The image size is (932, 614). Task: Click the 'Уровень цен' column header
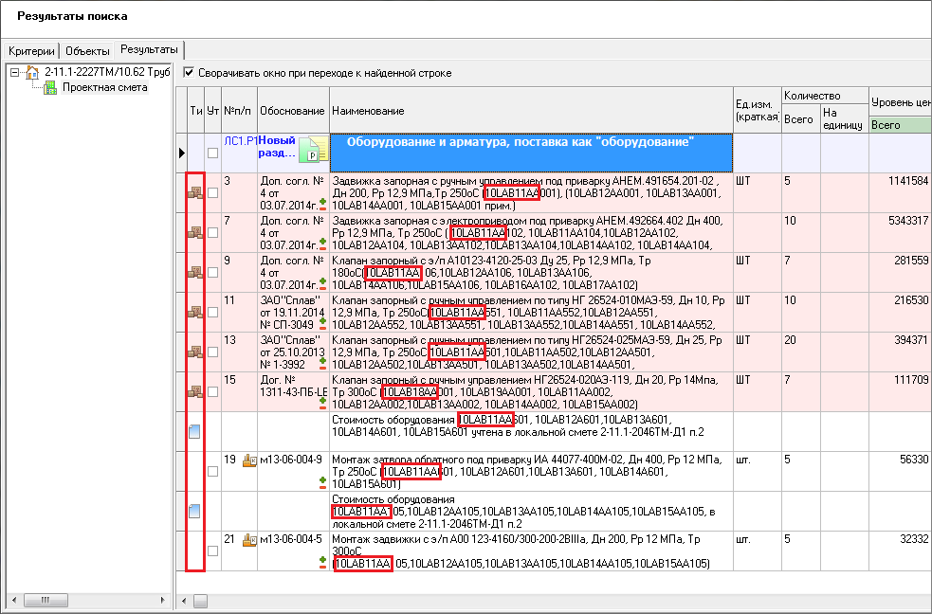pyautogui.click(x=901, y=102)
